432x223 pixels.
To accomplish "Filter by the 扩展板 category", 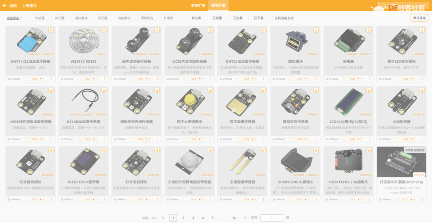I will click(x=168, y=18).
